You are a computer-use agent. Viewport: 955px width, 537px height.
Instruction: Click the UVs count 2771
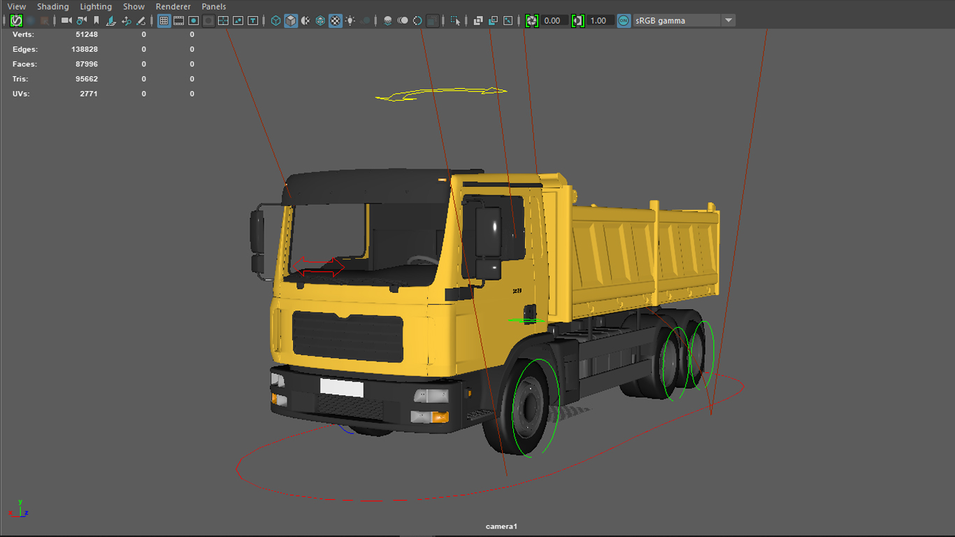click(x=89, y=94)
